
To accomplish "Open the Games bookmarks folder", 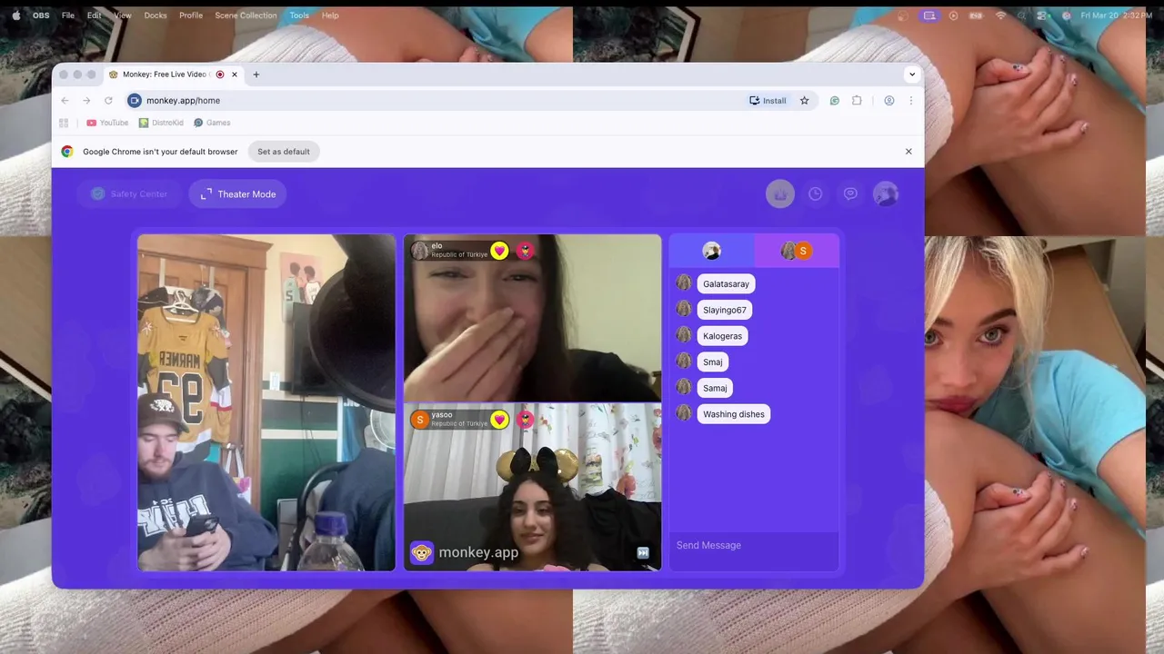I will (x=212, y=123).
